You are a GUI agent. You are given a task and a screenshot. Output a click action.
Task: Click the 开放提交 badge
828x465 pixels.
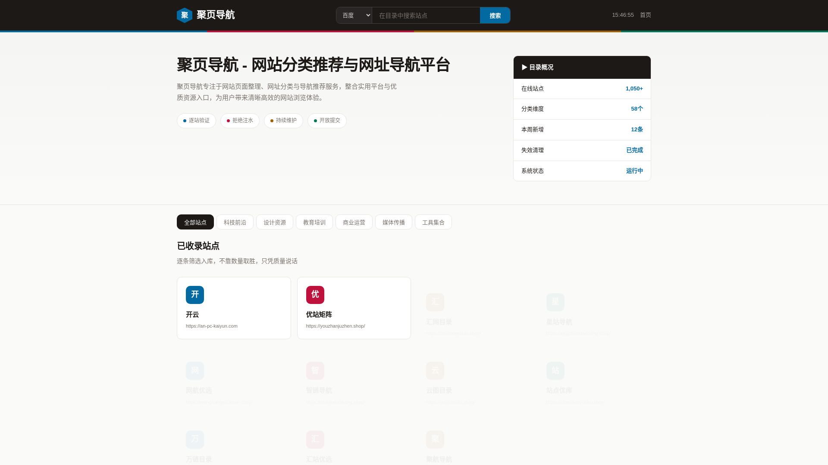click(x=327, y=121)
